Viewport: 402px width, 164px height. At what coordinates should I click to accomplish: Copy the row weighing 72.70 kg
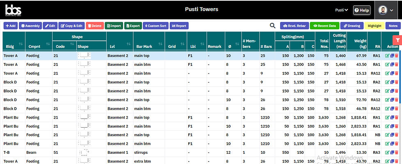click(x=392, y=100)
